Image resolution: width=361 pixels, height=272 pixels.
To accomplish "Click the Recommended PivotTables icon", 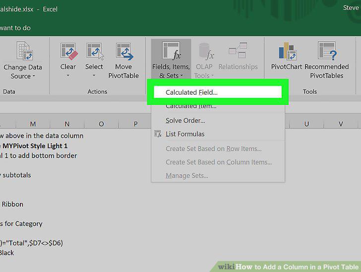I will click(x=327, y=51).
